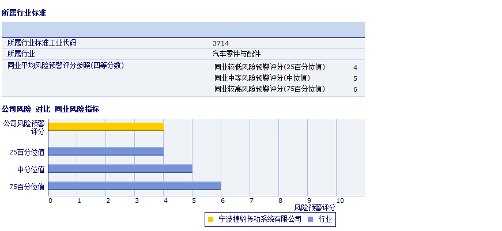
Task: Click the x-axis tick label 10
Action: click(339, 200)
